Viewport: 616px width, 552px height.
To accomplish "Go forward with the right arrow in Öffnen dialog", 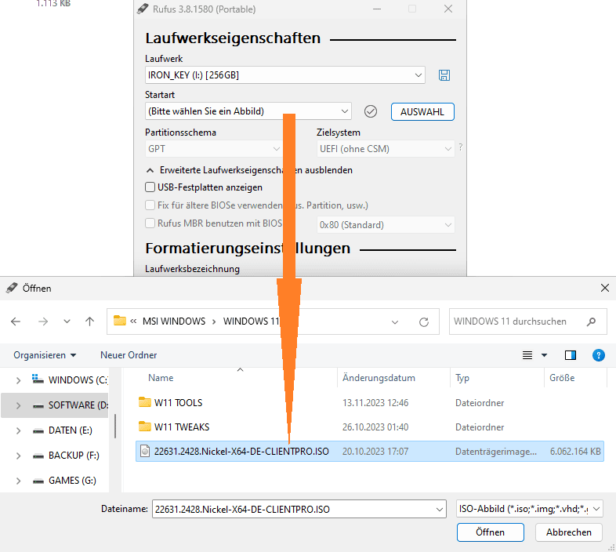I will (43, 321).
